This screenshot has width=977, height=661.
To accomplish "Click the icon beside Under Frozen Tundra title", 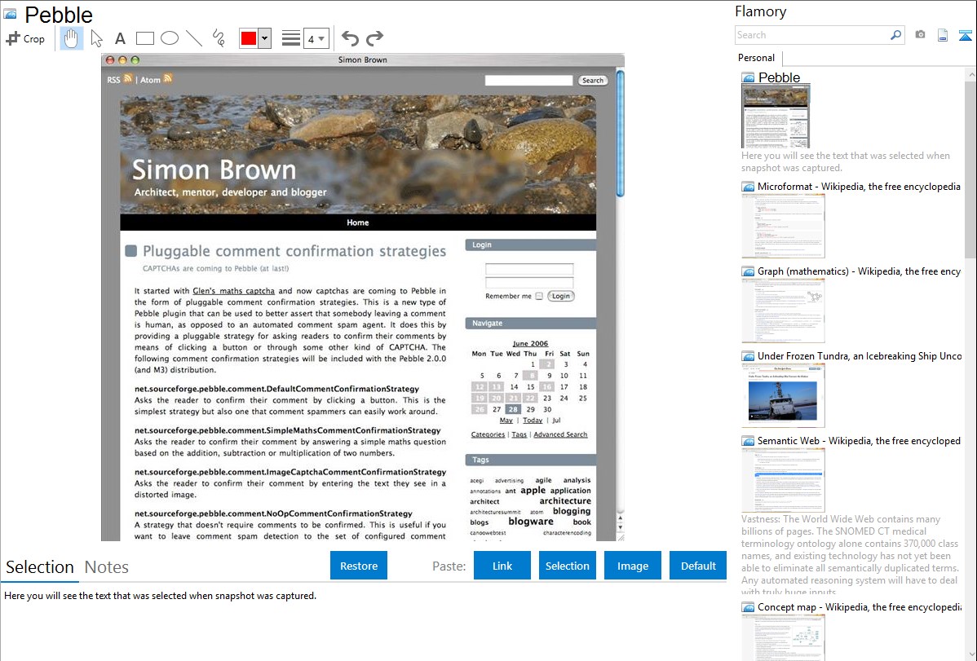I will 748,356.
